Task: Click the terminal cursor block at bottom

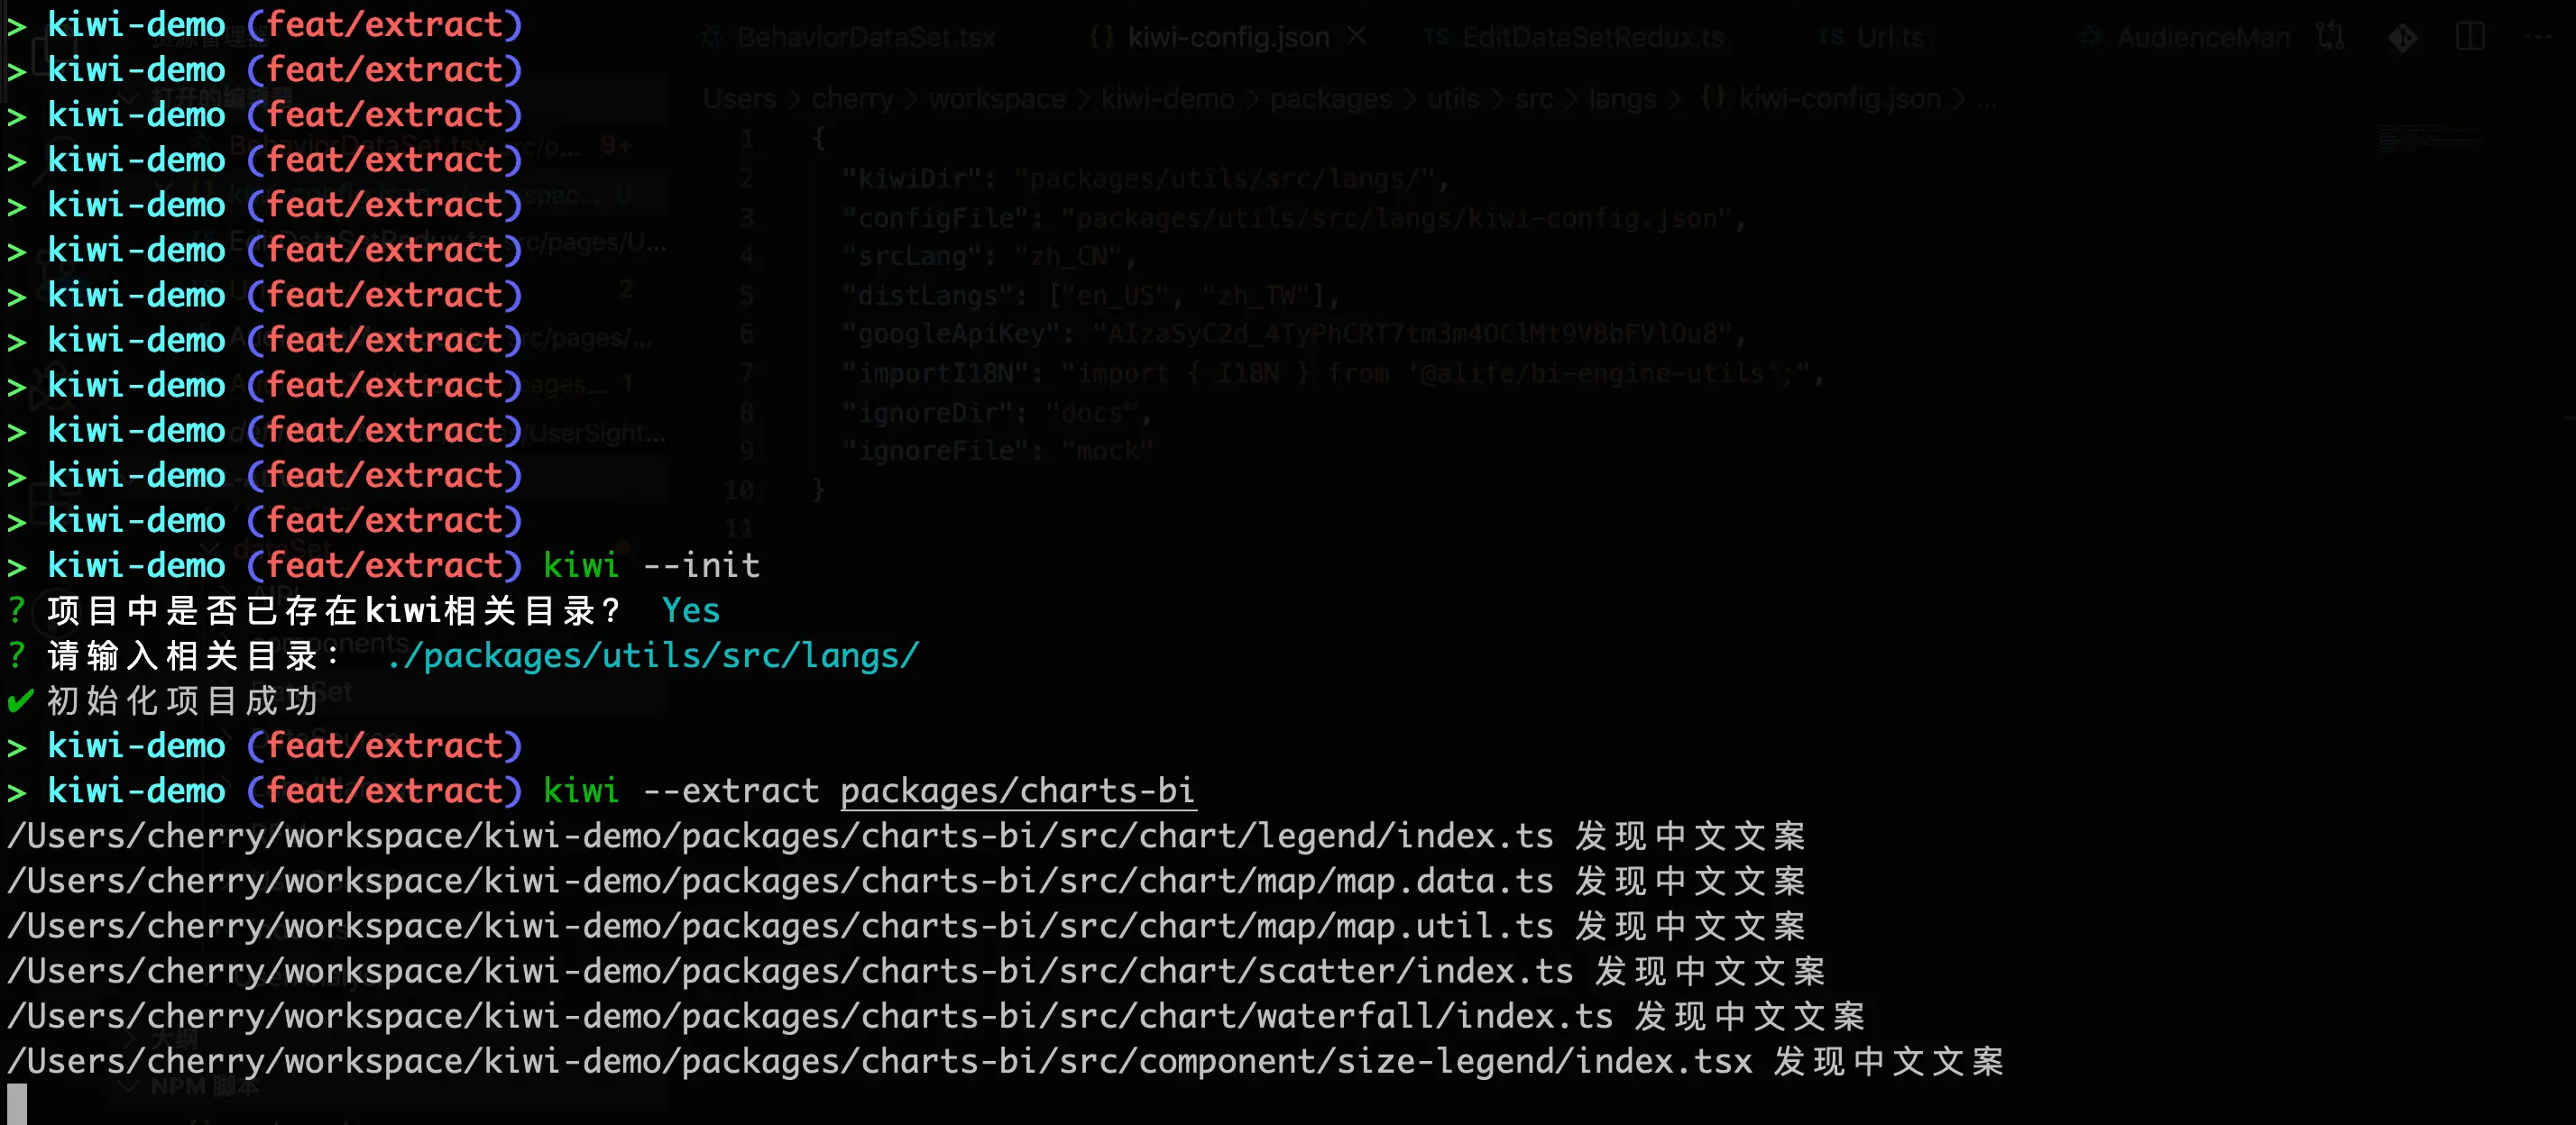Action: pos(17,1104)
